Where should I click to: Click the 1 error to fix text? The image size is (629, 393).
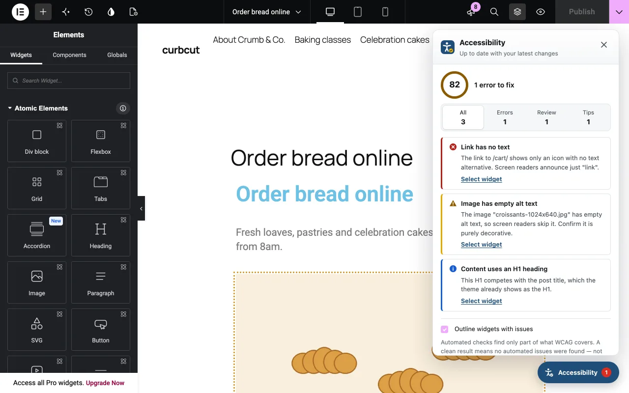pyautogui.click(x=494, y=85)
